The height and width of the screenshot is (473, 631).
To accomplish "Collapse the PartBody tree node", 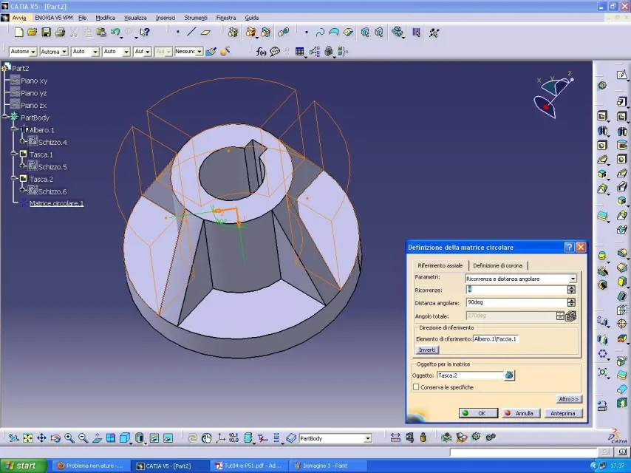I will point(5,118).
